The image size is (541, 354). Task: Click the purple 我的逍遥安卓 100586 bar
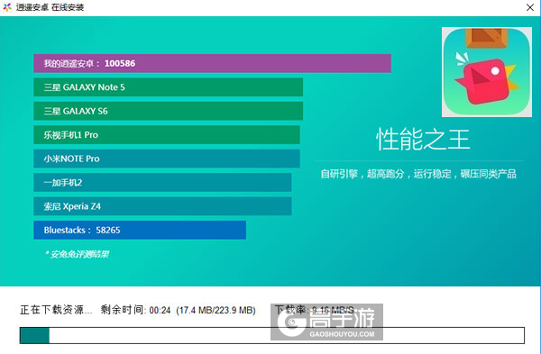(x=212, y=63)
